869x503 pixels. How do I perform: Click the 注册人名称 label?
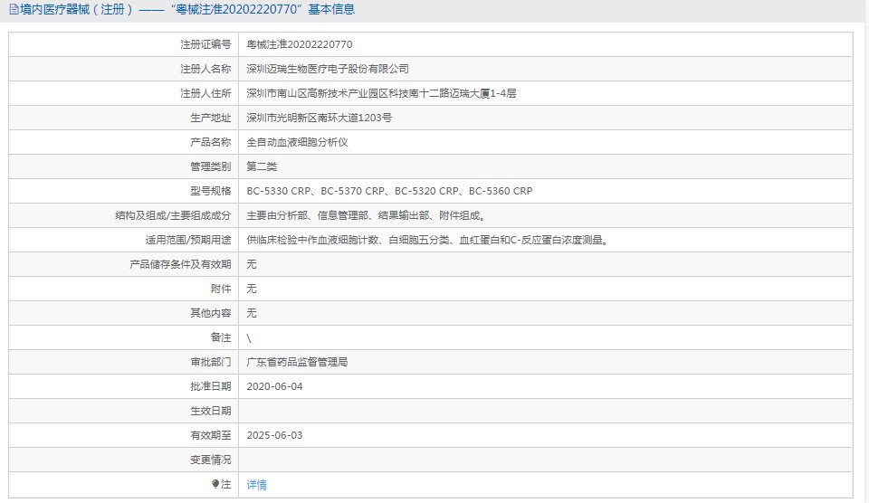205,69
